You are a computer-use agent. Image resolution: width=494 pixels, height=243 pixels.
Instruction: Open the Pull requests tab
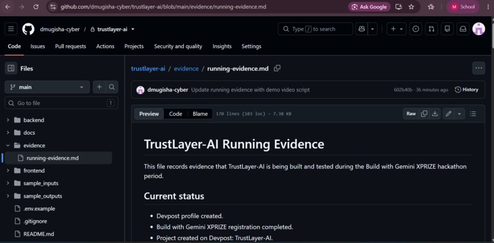coord(70,47)
